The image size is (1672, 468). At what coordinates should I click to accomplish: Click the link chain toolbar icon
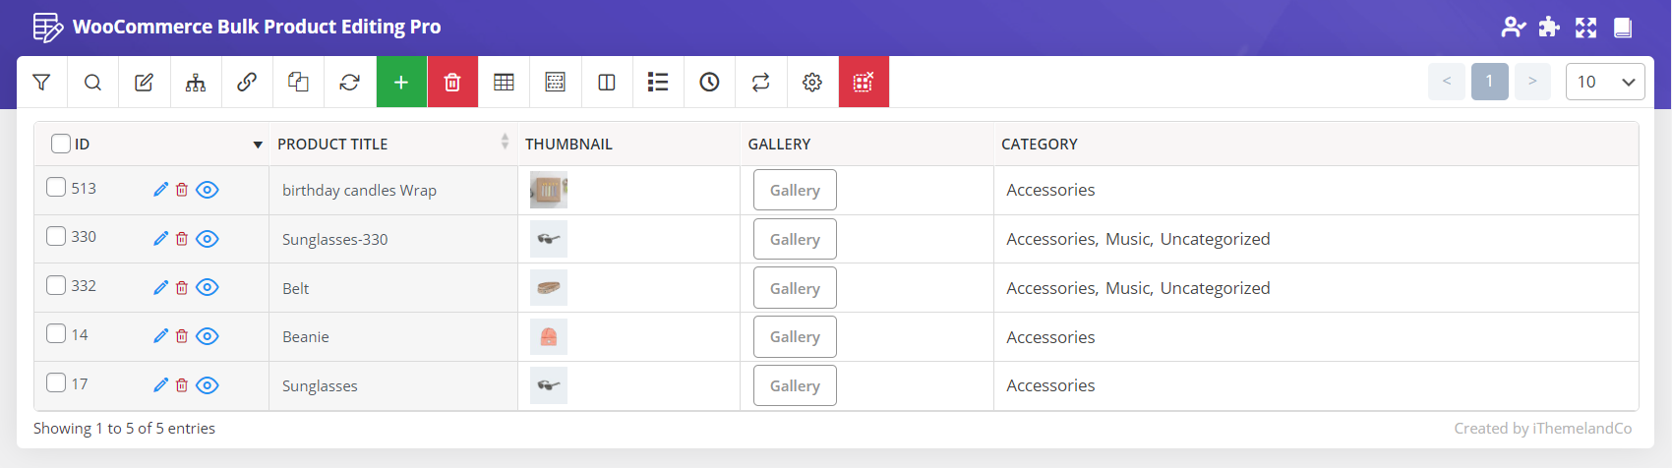point(247,83)
